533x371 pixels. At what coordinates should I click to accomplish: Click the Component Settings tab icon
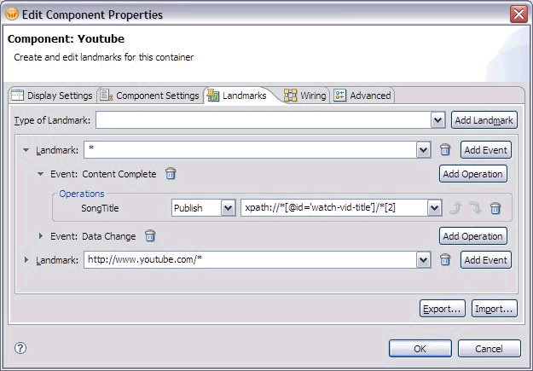point(107,96)
